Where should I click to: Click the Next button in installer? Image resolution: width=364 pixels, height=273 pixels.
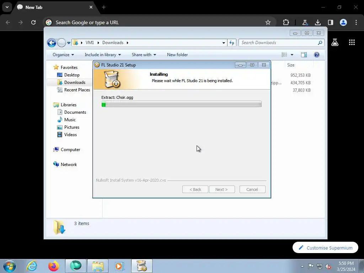point(222,189)
